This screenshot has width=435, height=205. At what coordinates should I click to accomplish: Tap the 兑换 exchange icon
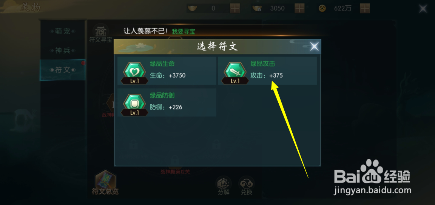[x=246, y=186]
